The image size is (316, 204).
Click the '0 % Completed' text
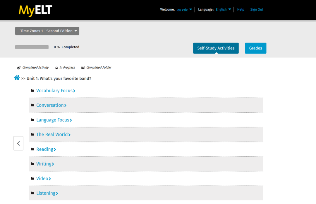click(x=66, y=47)
